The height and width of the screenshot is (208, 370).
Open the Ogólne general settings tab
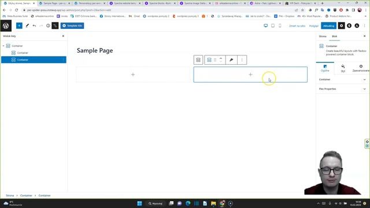[325, 68]
